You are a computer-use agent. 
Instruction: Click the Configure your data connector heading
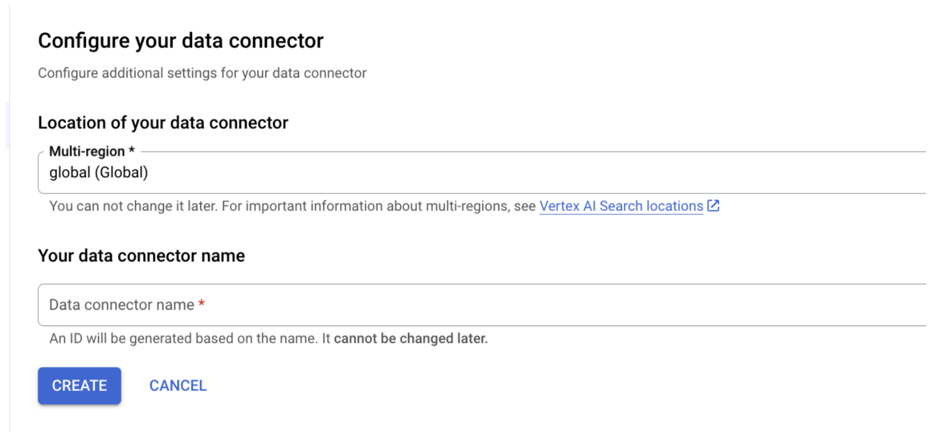(180, 40)
